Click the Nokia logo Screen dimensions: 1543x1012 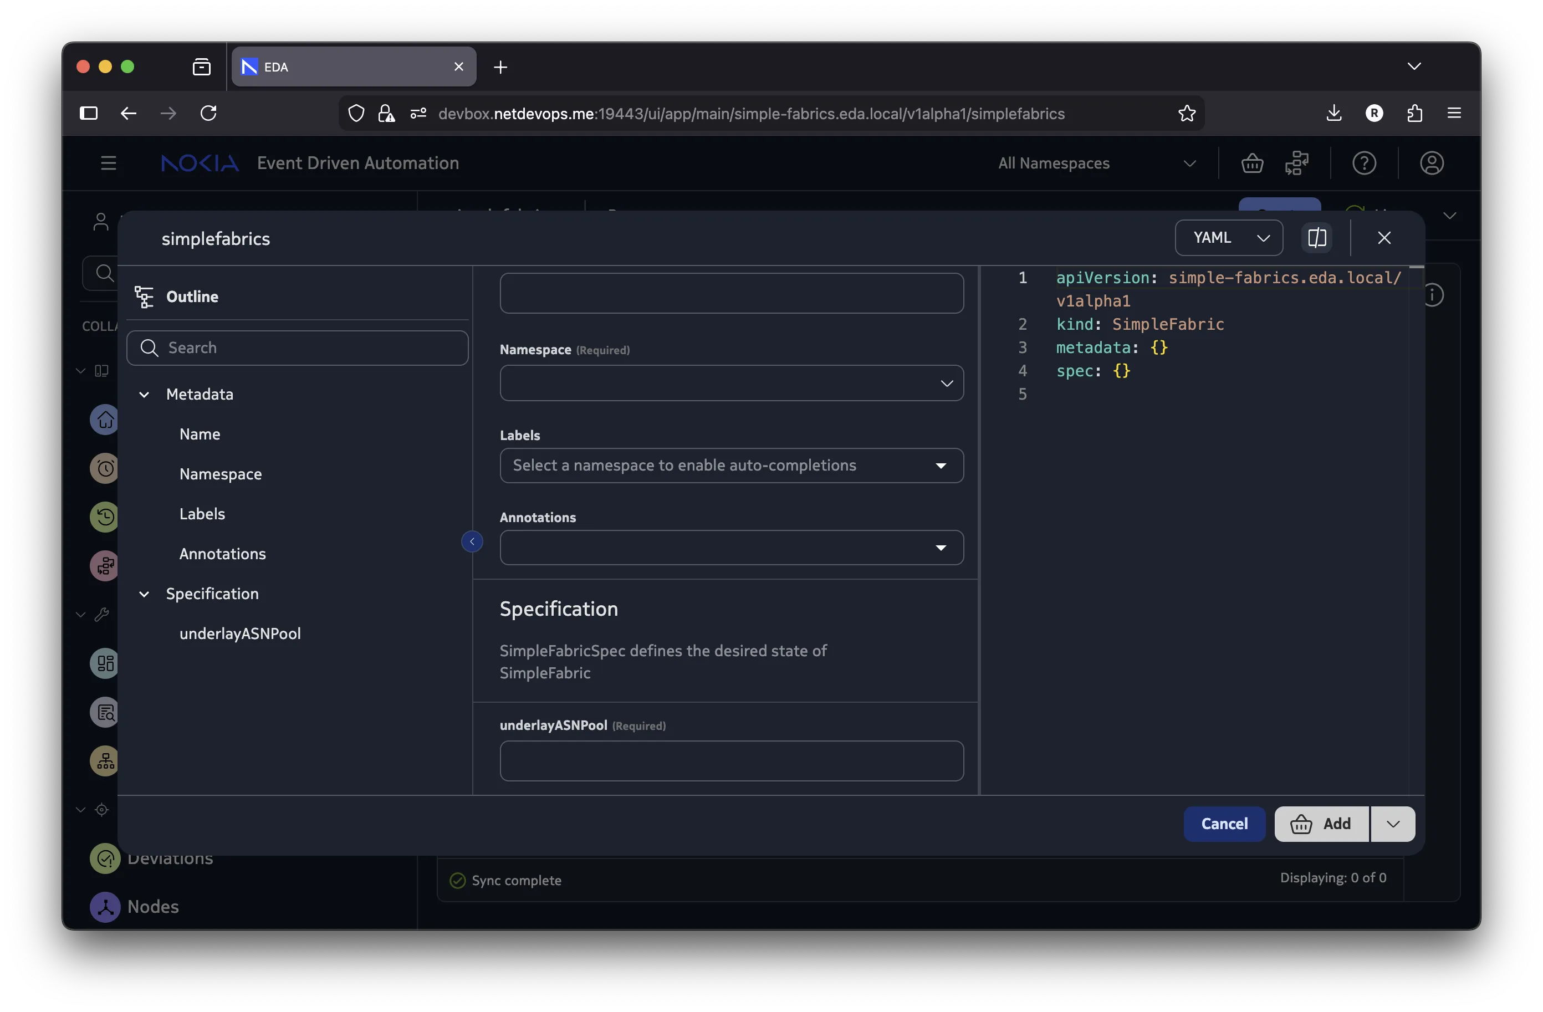tap(200, 163)
